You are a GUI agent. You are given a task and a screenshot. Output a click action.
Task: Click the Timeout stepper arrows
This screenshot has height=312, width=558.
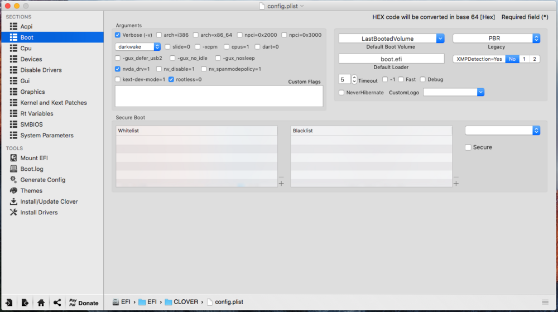(x=354, y=80)
